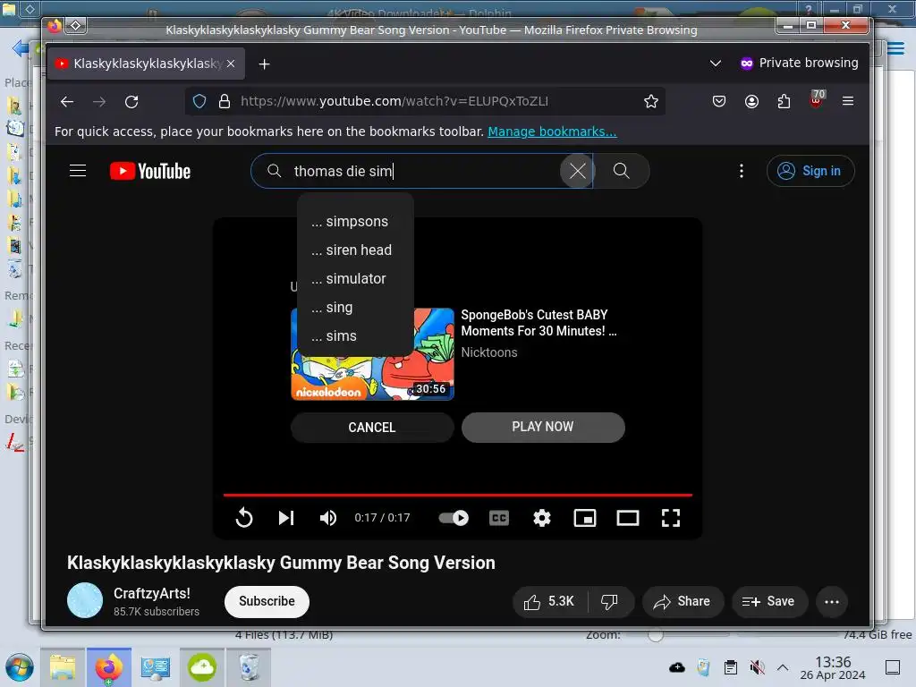Open the Start menu orb
The image size is (916, 687).
(x=20, y=667)
